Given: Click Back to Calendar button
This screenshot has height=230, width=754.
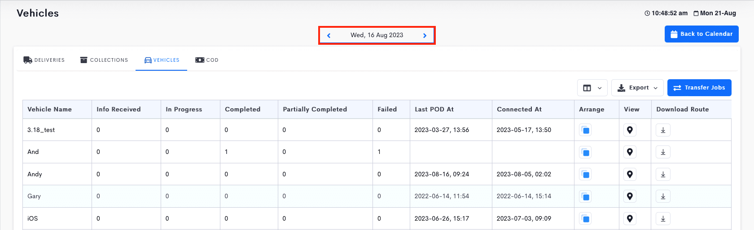Looking at the screenshot, I should click(701, 34).
